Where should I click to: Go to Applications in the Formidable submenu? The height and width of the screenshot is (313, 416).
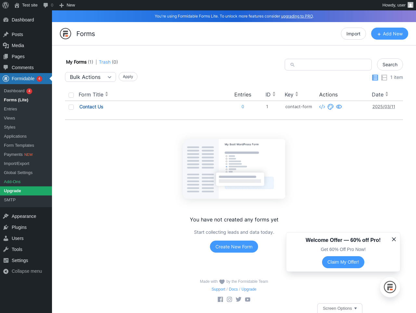click(x=26, y=136)
